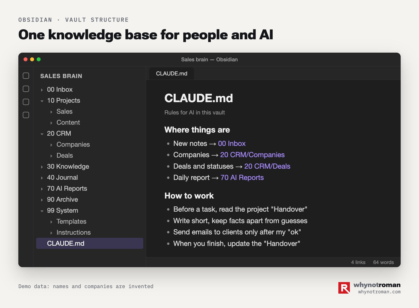Collapse the 99 System folder arrow
Screen dimensions: 419x308
click(42, 211)
